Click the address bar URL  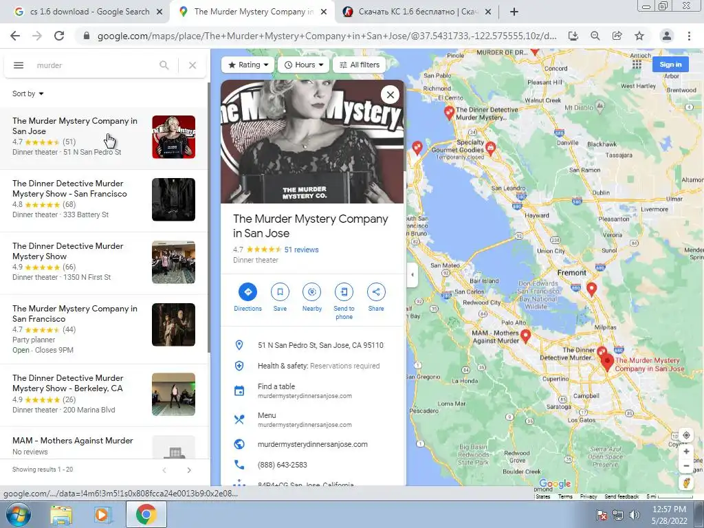pos(327,36)
